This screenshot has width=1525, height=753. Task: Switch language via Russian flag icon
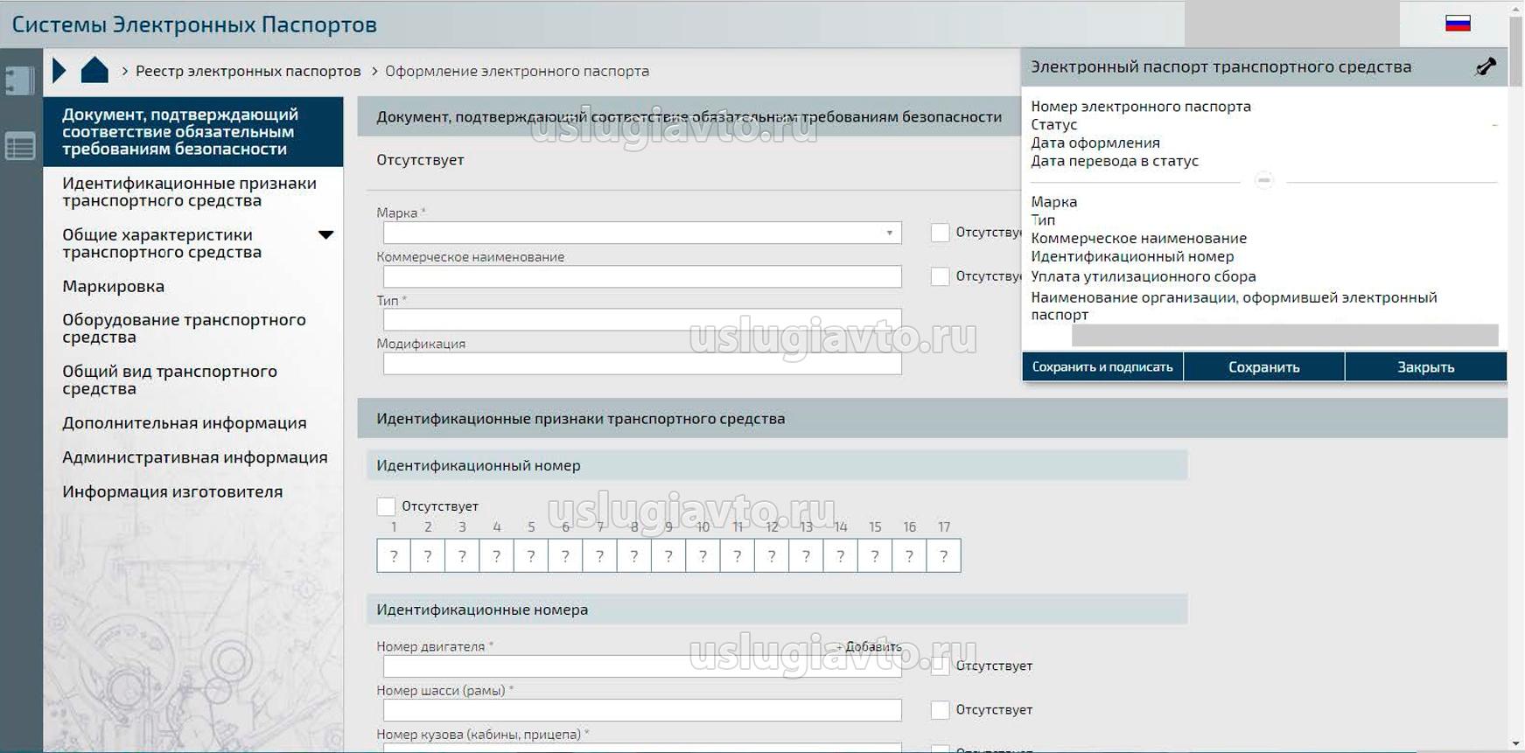click(1458, 24)
